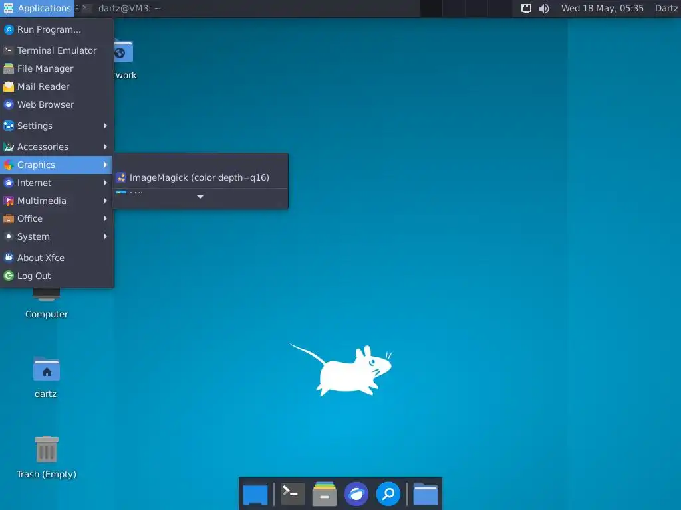Click the Web Browser globe icon in menu
The width and height of the screenshot is (681, 510).
pos(9,104)
